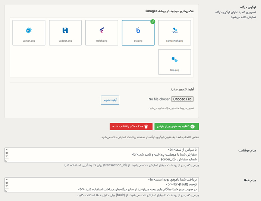Pick the SamanKish.png logo thumbnail

point(174,33)
